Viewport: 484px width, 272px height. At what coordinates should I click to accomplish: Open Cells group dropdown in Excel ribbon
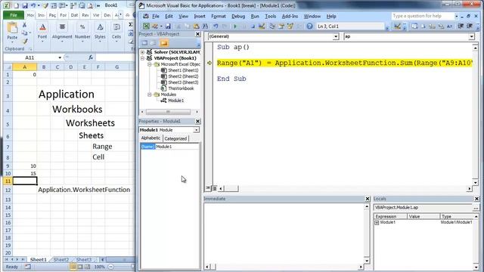click(116, 32)
